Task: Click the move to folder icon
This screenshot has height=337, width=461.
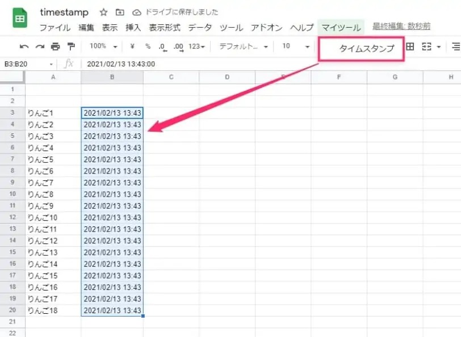Action: [x=119, y=12]
